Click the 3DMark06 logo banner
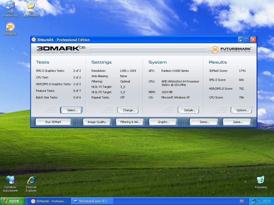This screenshot has width=274, height=205. pos(61,49)
